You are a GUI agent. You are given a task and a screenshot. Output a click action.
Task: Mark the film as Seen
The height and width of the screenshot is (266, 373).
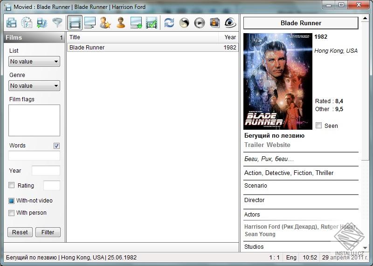point(319,126)
